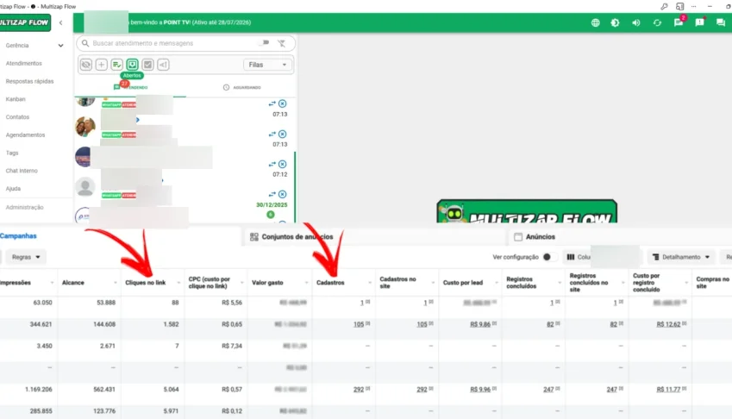
Task: Click the mark-all-resolved checklist icon
Action: [x=116, y=65]
